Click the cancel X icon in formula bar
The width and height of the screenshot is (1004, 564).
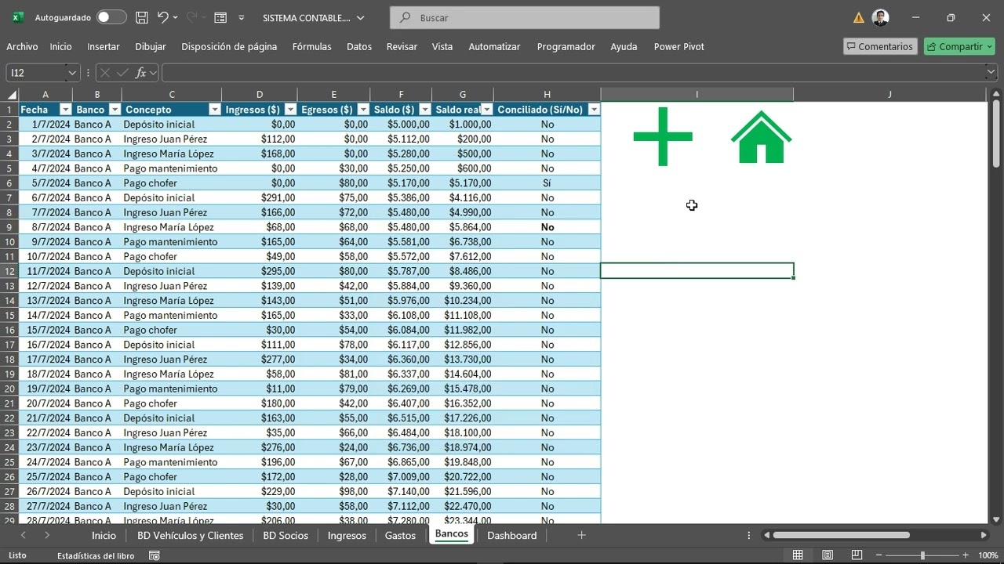pos(104,72)
